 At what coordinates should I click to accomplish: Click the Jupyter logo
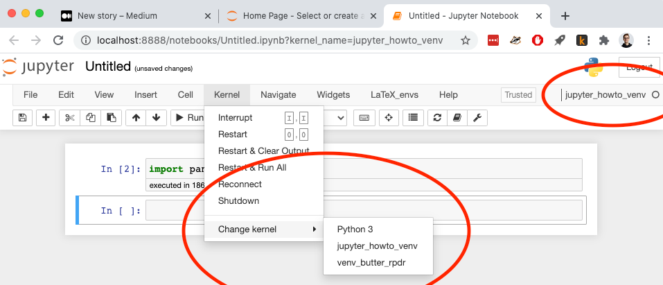click(x=38, y=67)
